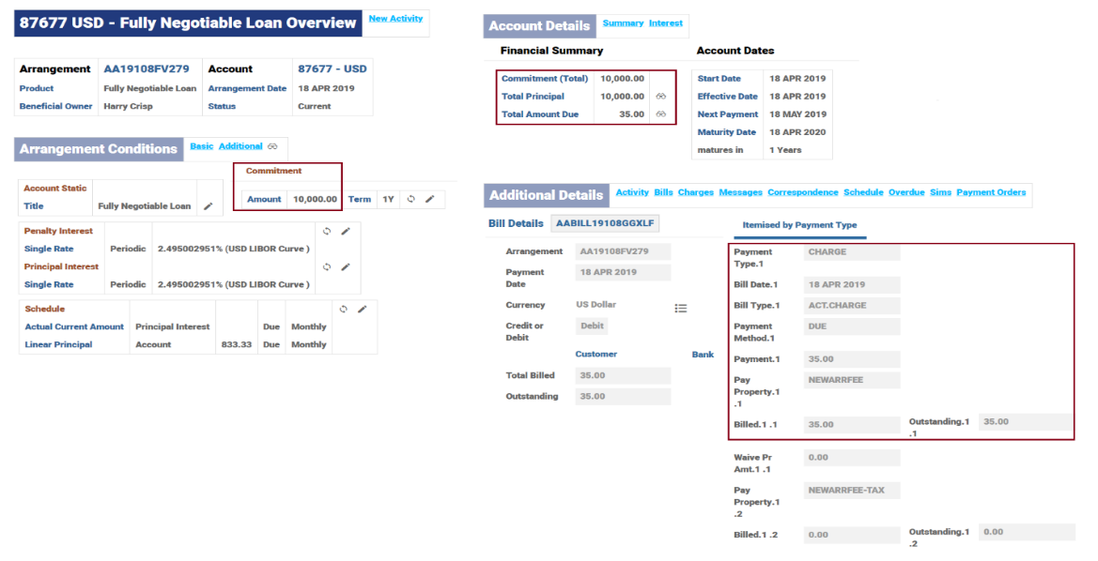This screenshot has height=561, width=1098.
Task: Open arrangement AA19108FV279 link
Action: pos(146,68)
